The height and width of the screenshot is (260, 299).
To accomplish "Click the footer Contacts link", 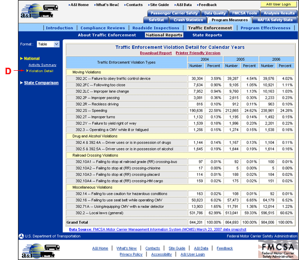I will coord(152,249).
